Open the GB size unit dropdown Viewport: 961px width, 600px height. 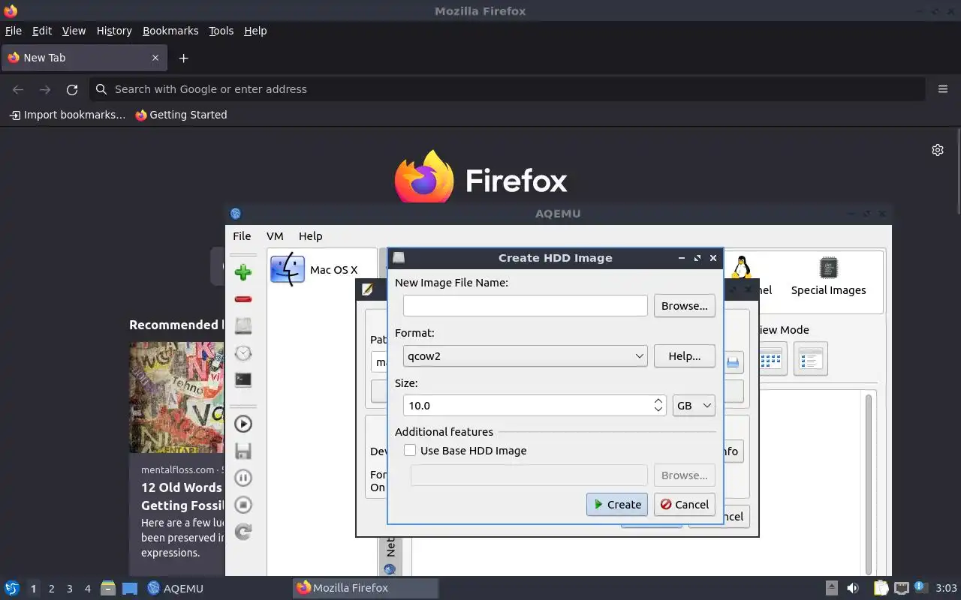pyautogui.click(x=694, y=406)
